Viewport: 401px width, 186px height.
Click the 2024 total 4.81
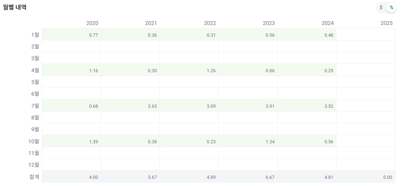click(329, 177)
